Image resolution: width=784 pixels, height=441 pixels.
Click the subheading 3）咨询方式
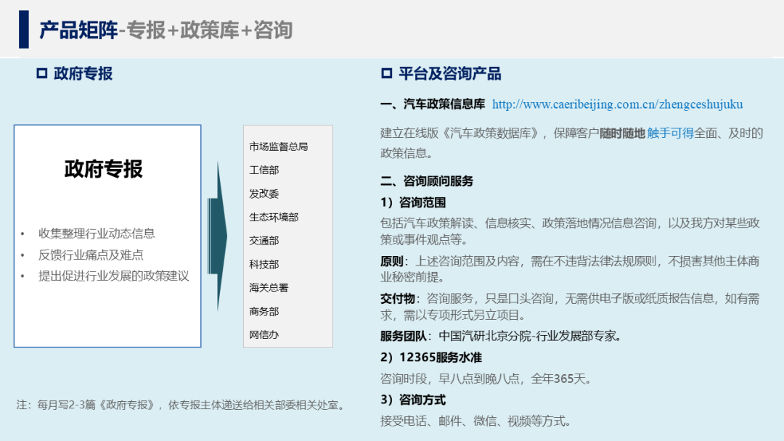pos(413,400)
